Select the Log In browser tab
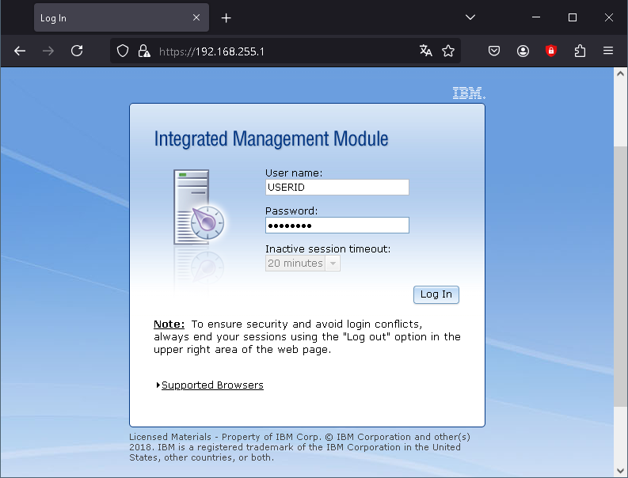 coord(111,17)
